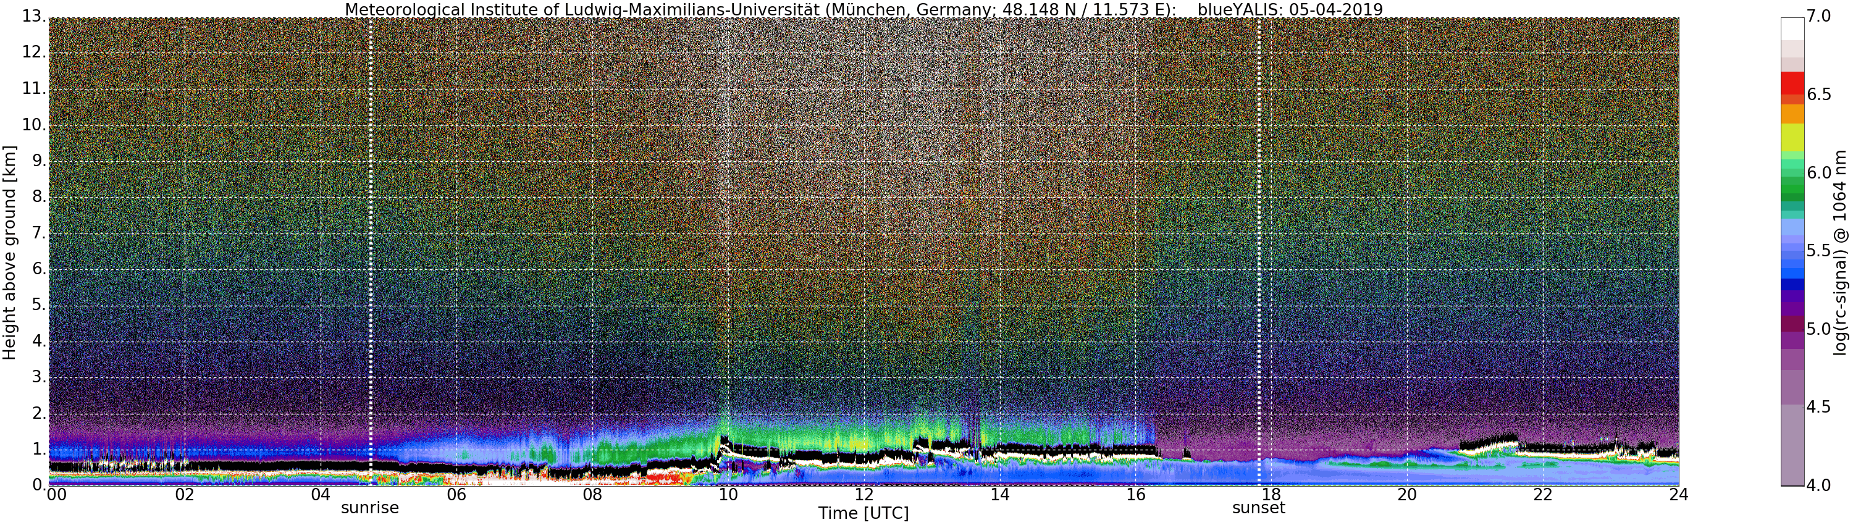Screen dimensions: 1853x525
Task: Pick the red segment of the colorbar
Action: click(x=1792, y=83)
